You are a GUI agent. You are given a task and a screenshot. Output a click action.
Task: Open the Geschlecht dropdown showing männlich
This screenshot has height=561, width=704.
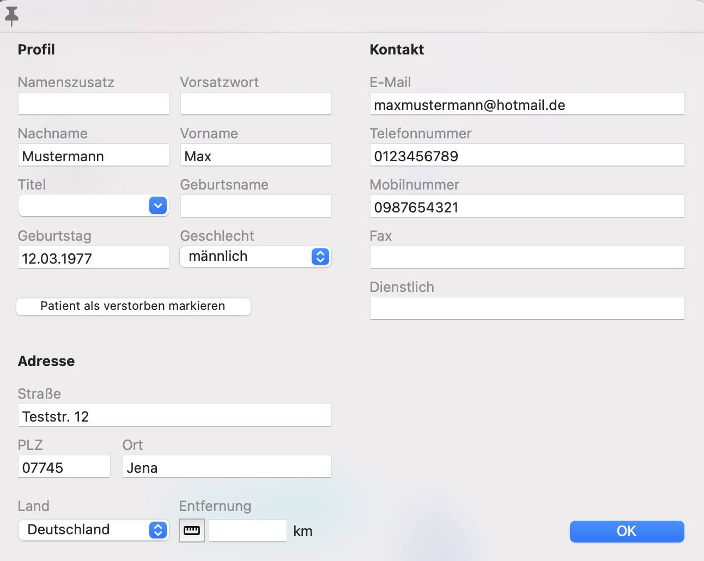click(x=256, y=257)
